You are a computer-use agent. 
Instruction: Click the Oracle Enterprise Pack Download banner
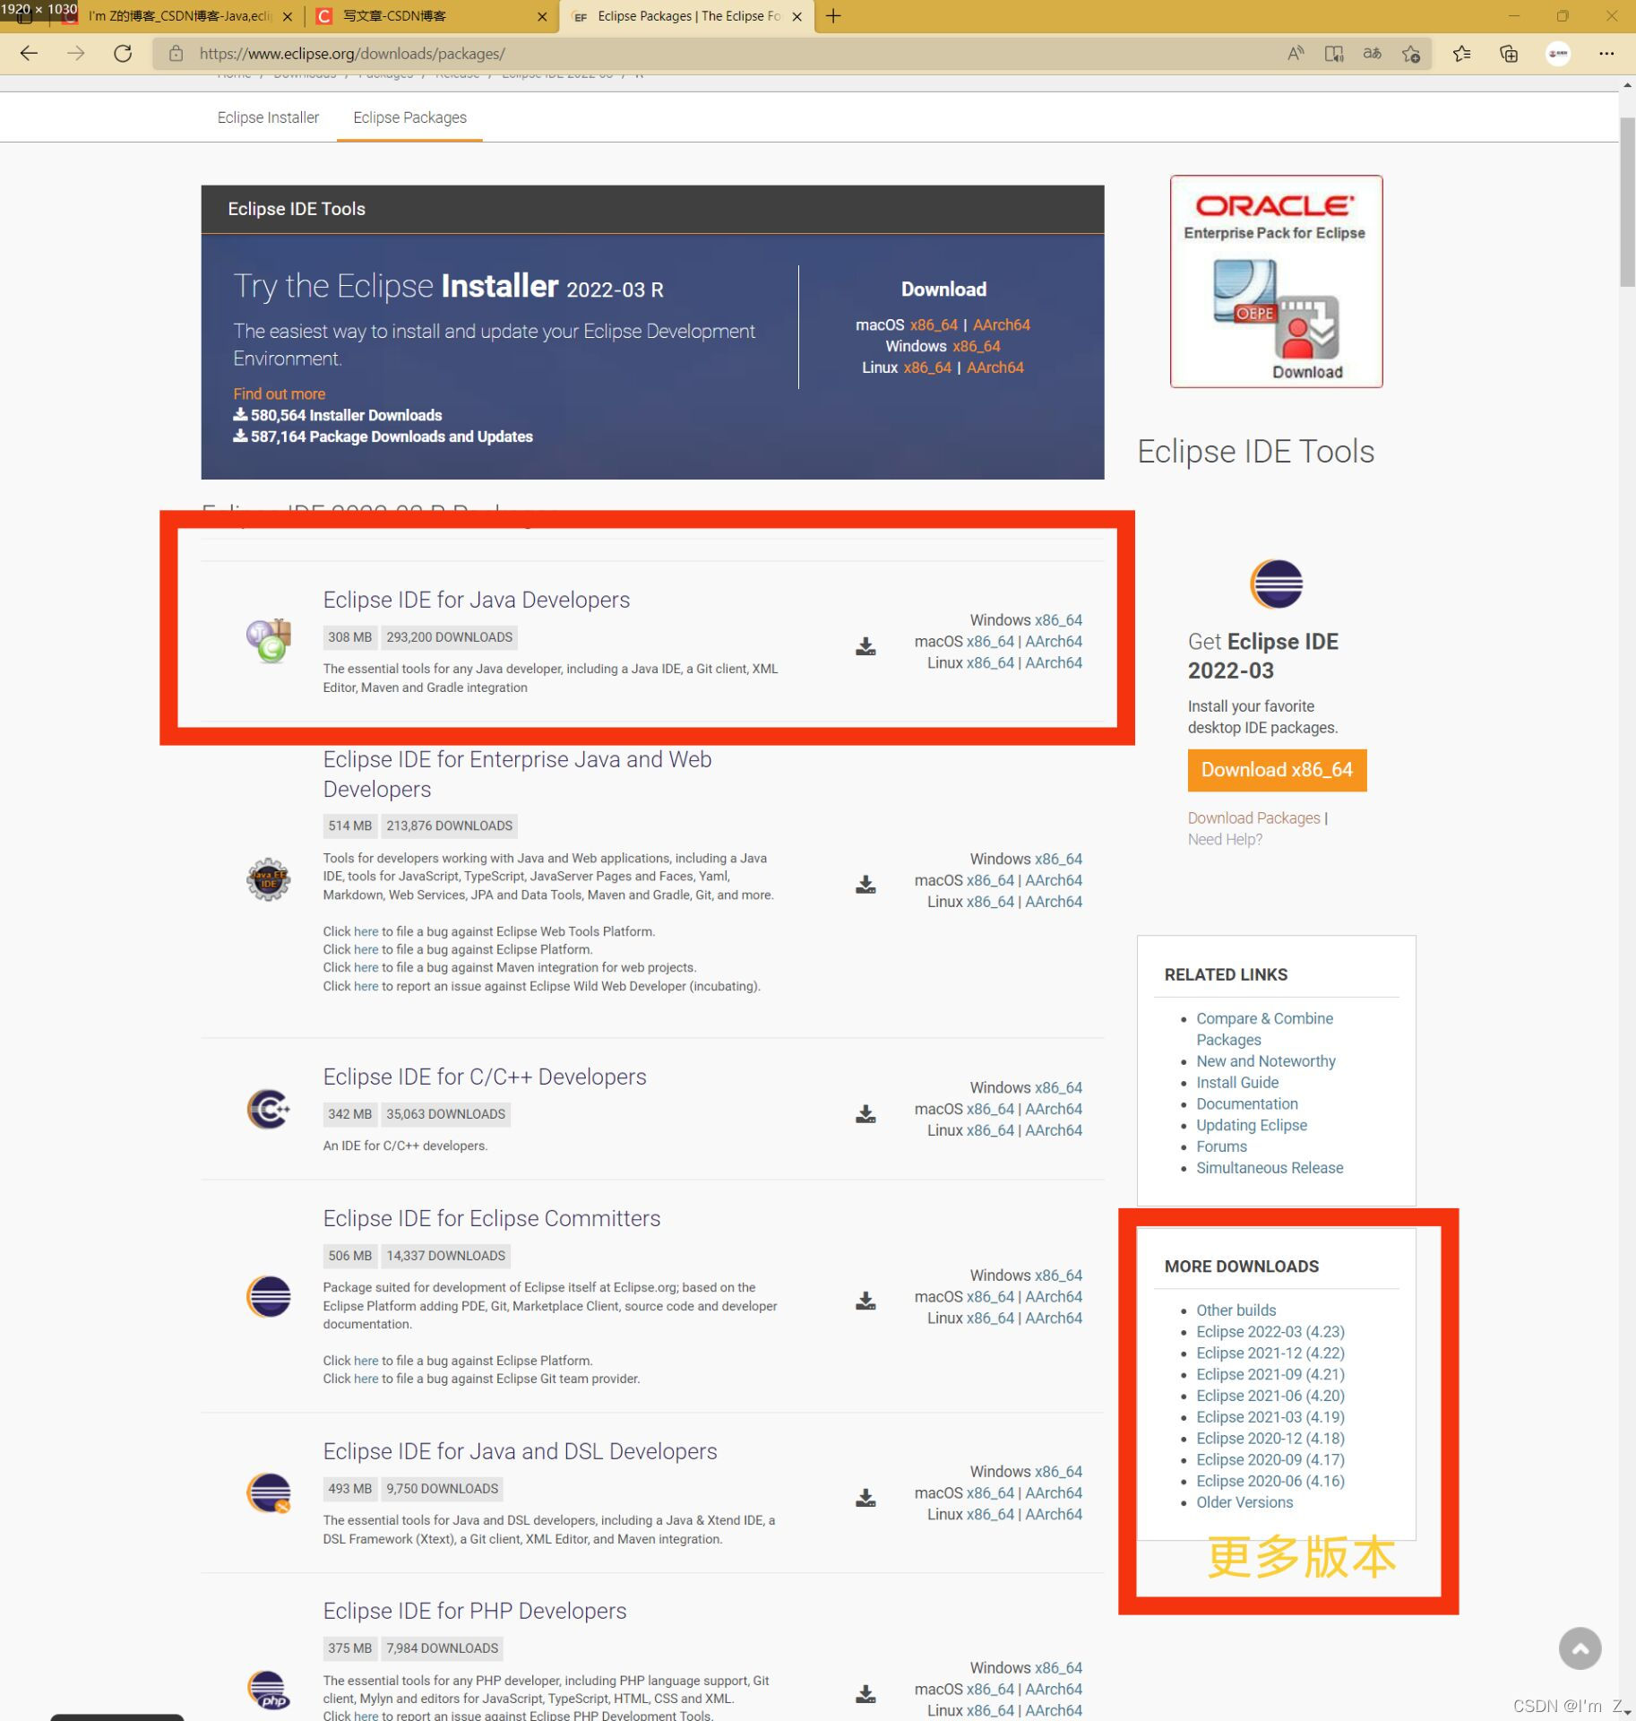[x=1276, y=281]
